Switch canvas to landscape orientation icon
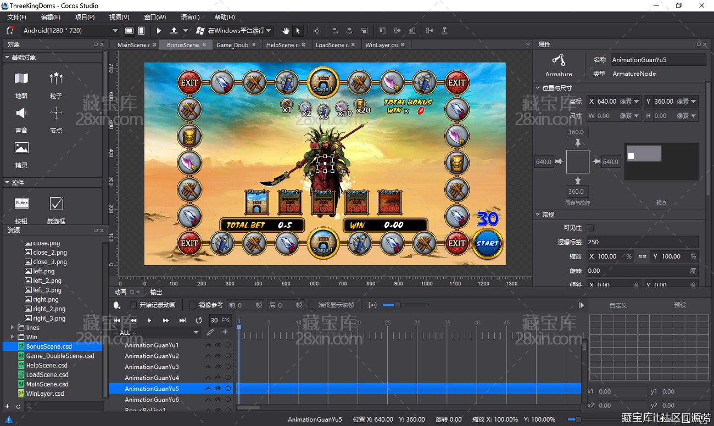This screenshot has width=714, height=426. click(129, 31)
